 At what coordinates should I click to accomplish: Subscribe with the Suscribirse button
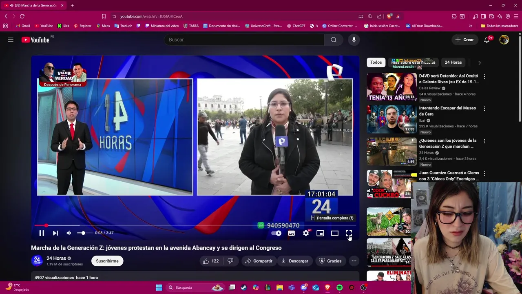(x=107, y=261)
